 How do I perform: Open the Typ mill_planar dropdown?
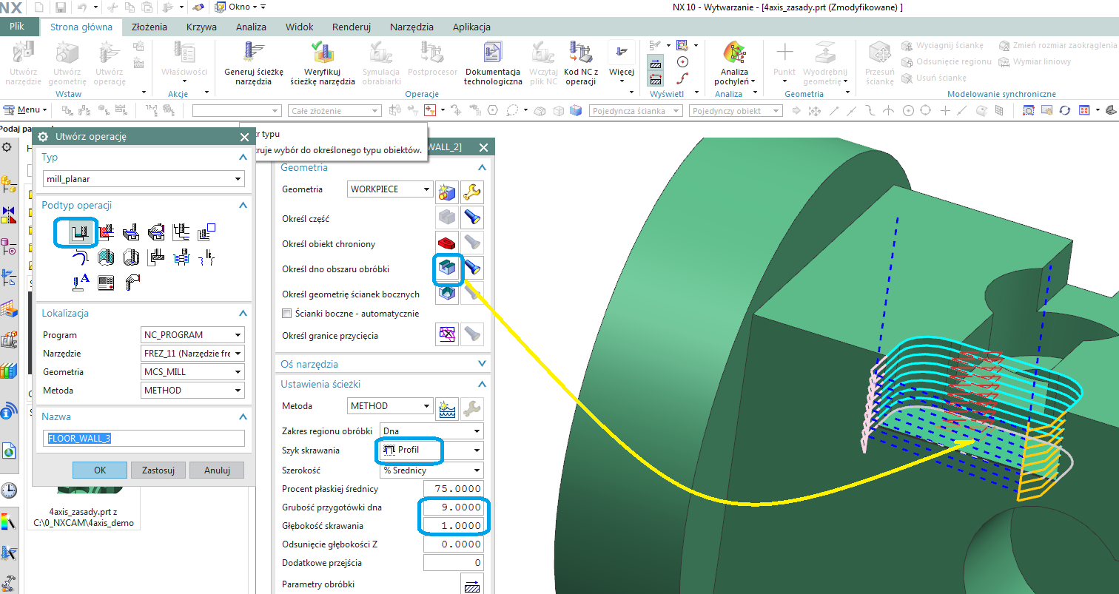coord(144,178)
